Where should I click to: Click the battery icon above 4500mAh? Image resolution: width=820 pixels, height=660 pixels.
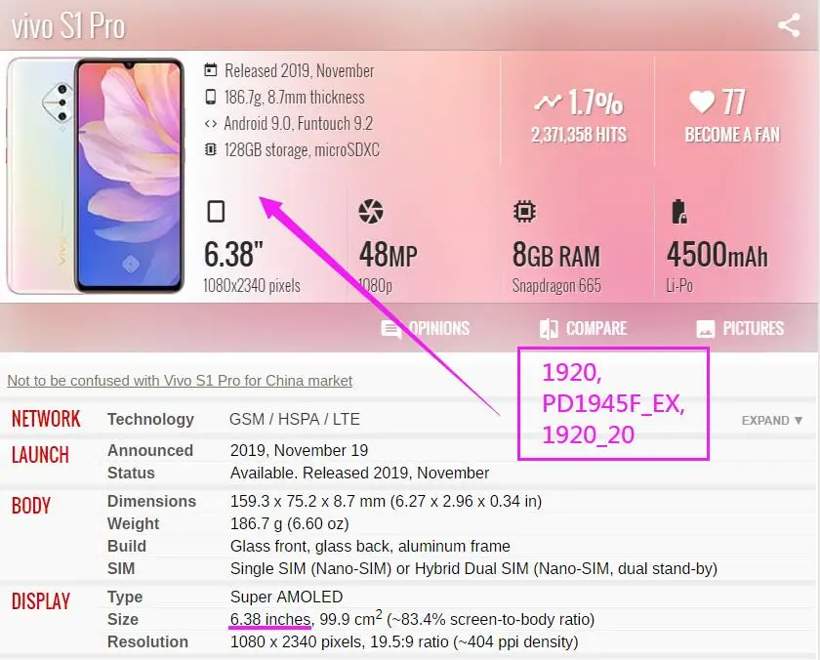678,211
